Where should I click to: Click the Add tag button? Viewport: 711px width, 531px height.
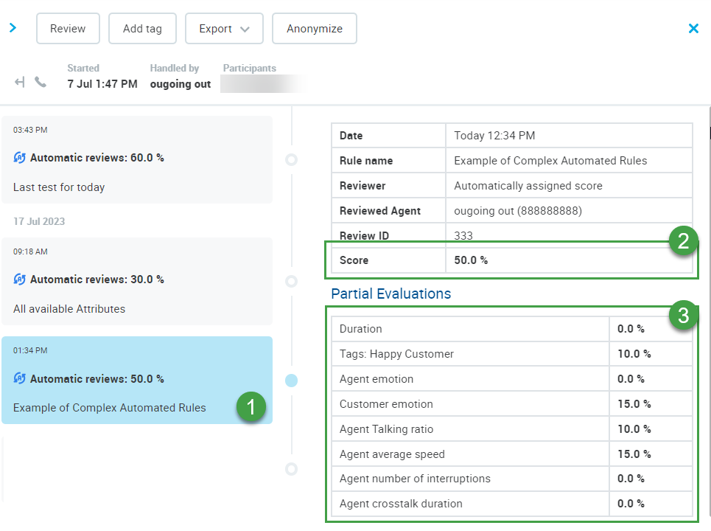142,29
